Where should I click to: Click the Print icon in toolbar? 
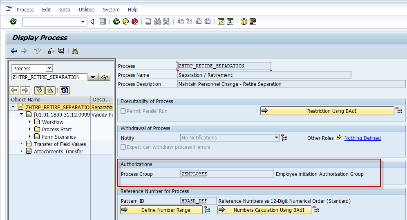(x=148, y=22)
